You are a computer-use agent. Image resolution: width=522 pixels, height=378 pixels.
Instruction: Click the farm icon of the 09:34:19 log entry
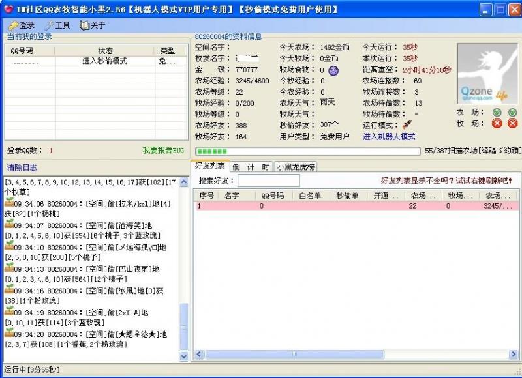pyautogui.click(x=9, y=311)
